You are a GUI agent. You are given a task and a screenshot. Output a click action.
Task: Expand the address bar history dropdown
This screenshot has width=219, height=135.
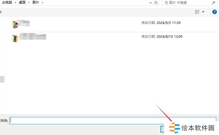point(150,2)
